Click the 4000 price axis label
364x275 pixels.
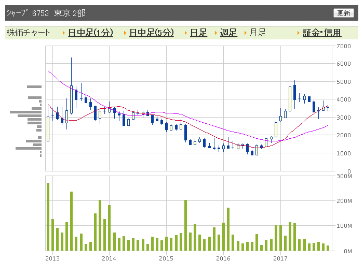point(344,99)
